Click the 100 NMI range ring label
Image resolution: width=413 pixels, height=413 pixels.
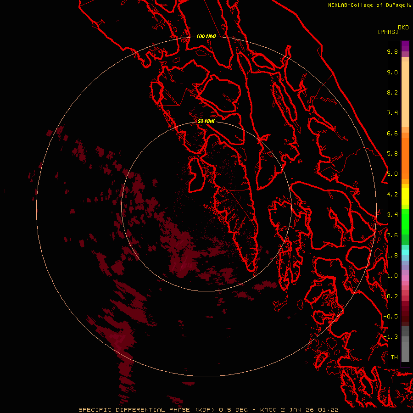click(206, 36)
